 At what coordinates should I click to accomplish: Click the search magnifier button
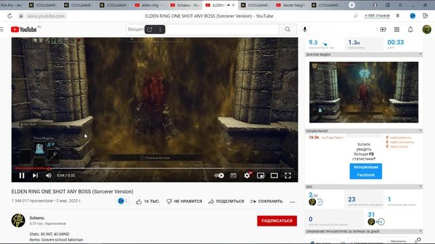click(288, 29)
